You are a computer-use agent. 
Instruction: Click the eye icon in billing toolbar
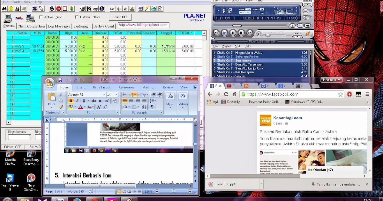click(52, 9)
